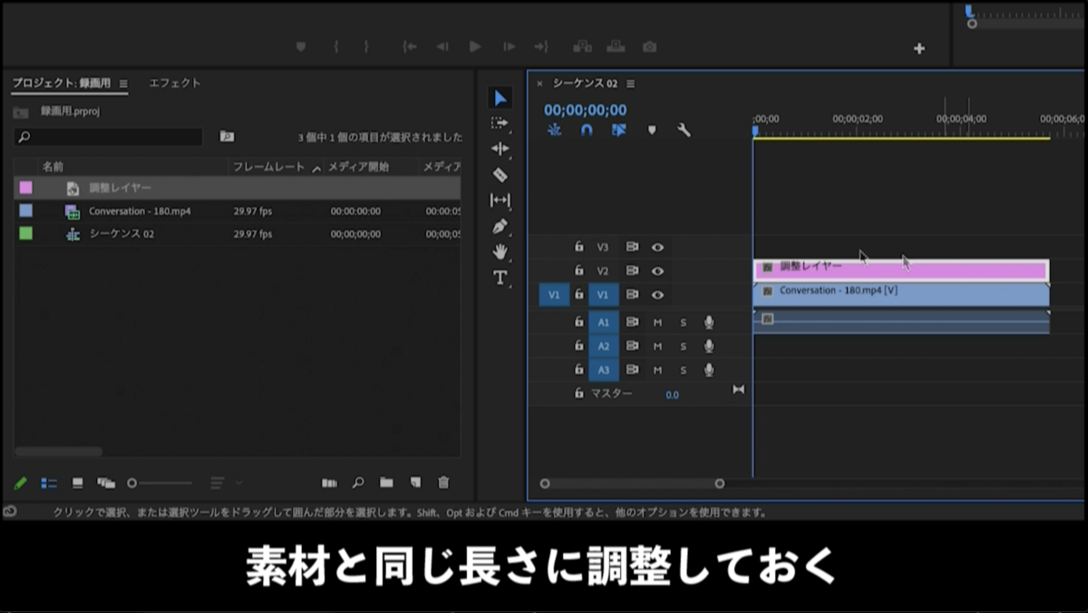
Task: Switch to the エフェクト tab
Action: tap(174, 83)
